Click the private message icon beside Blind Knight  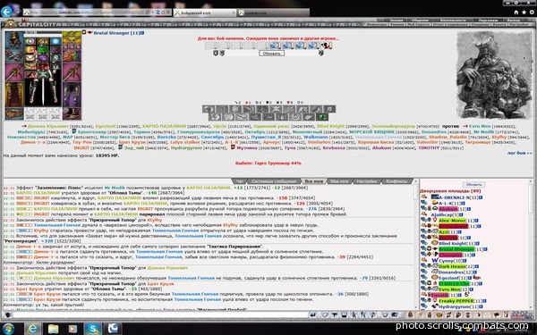pyautogui.click(x=424, y=243)
